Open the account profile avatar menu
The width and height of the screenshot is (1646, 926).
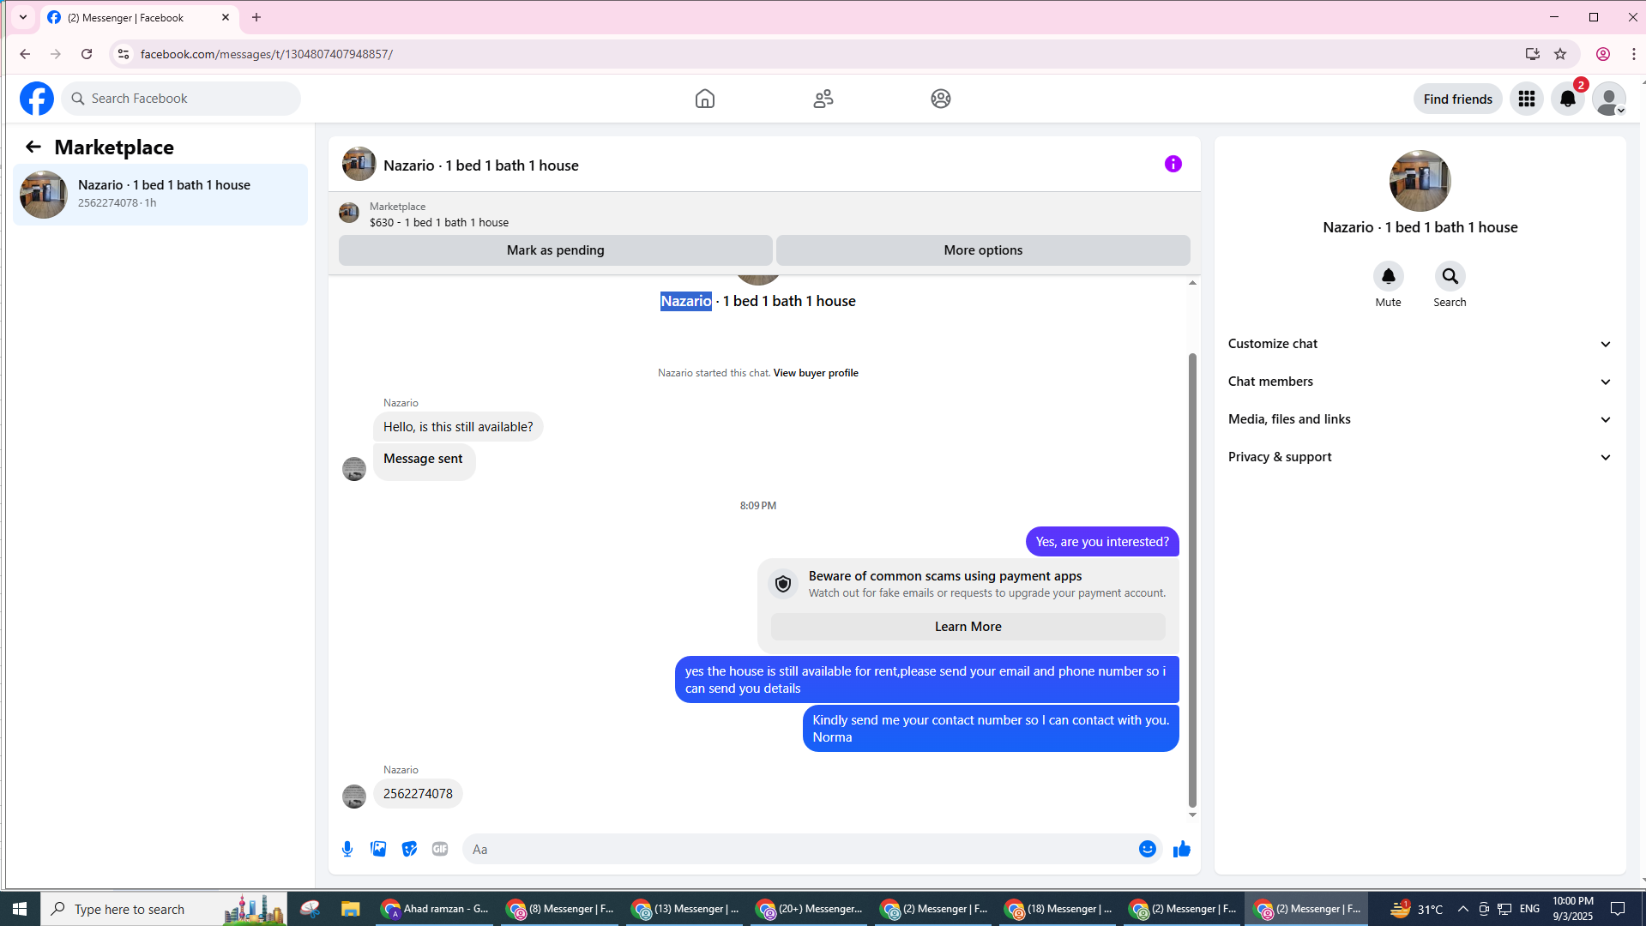click(x=1609, y=99)
